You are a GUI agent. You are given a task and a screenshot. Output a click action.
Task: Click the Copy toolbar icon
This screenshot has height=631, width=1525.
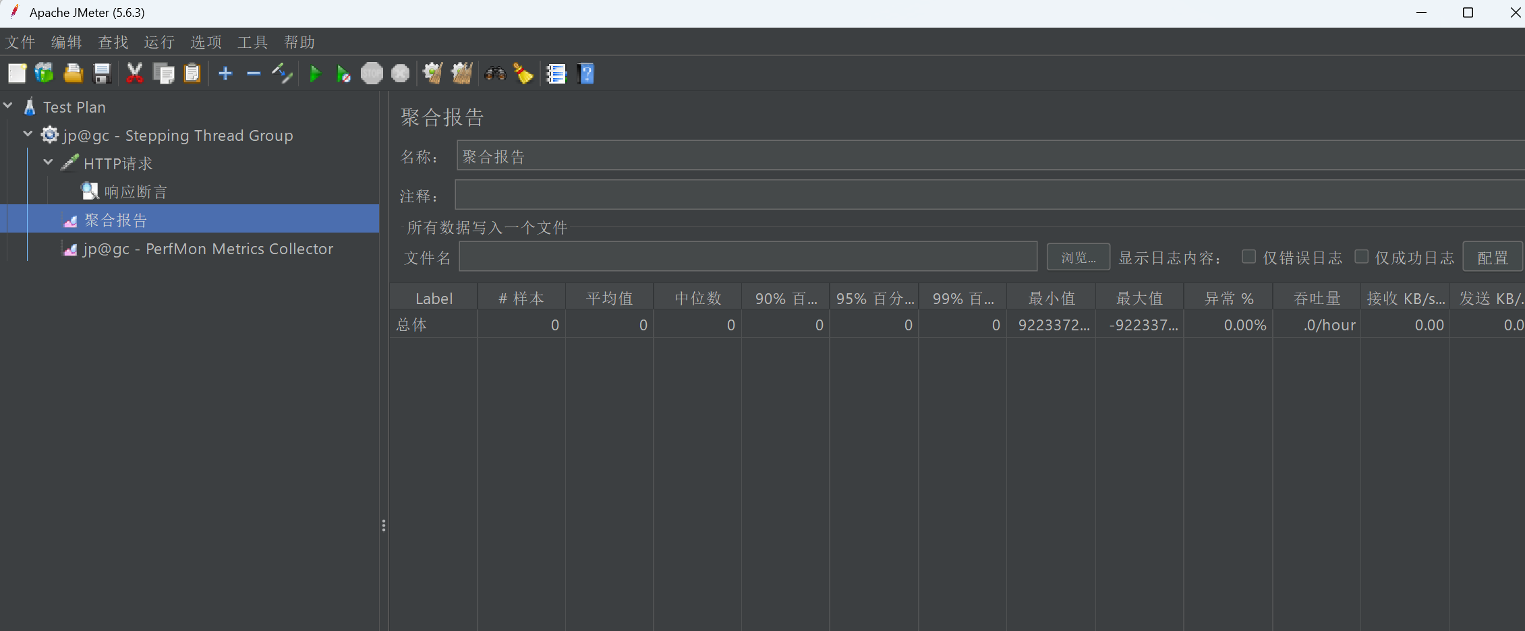[x=163, y=73]
